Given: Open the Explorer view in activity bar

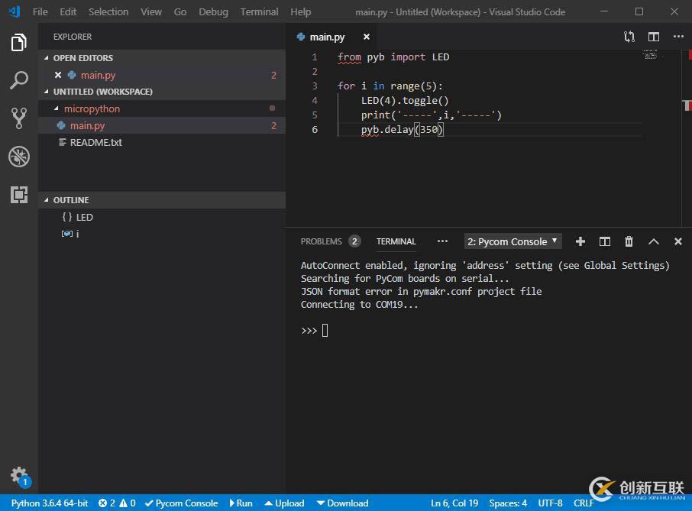Looking at the screenshot, I should tap(18, 42).
